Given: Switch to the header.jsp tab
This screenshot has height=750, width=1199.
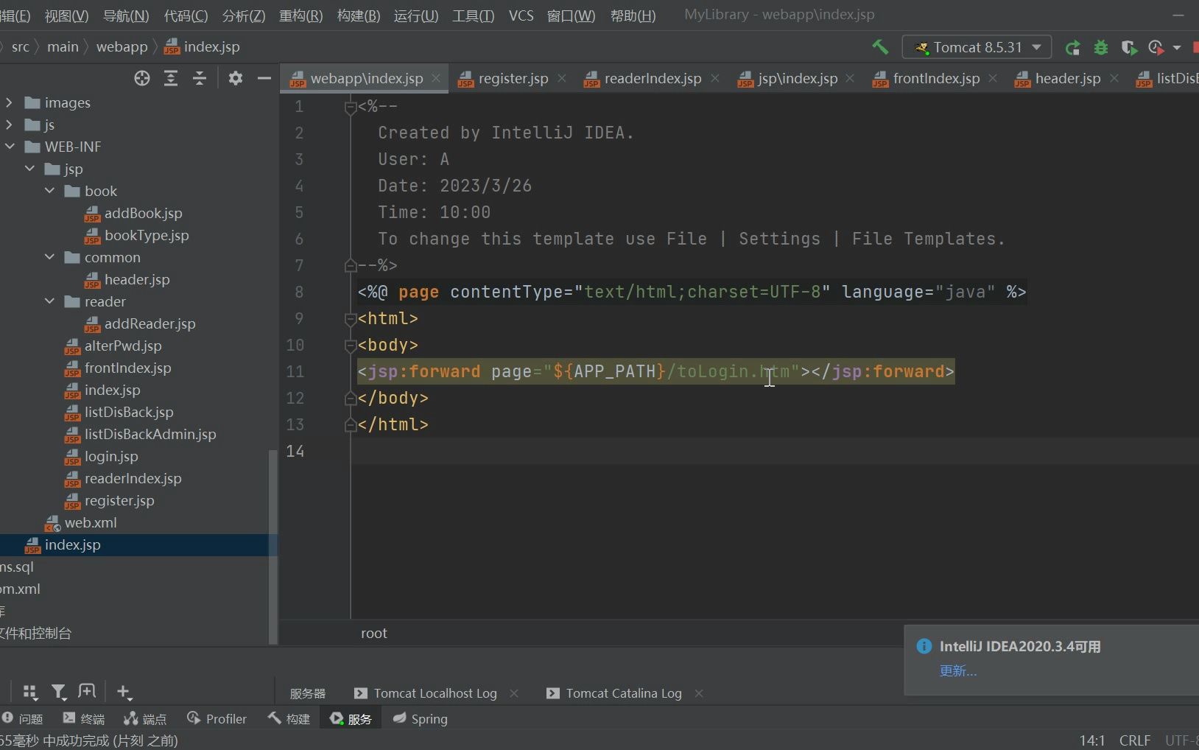Looking at the screenshot, I should click(x=1067, y=78).
